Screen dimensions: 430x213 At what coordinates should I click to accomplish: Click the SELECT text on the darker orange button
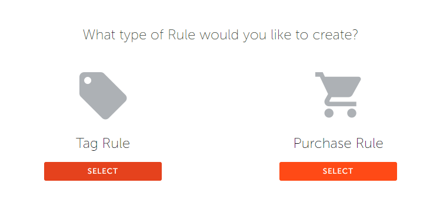pyautogui.click(x=103, y=171)
